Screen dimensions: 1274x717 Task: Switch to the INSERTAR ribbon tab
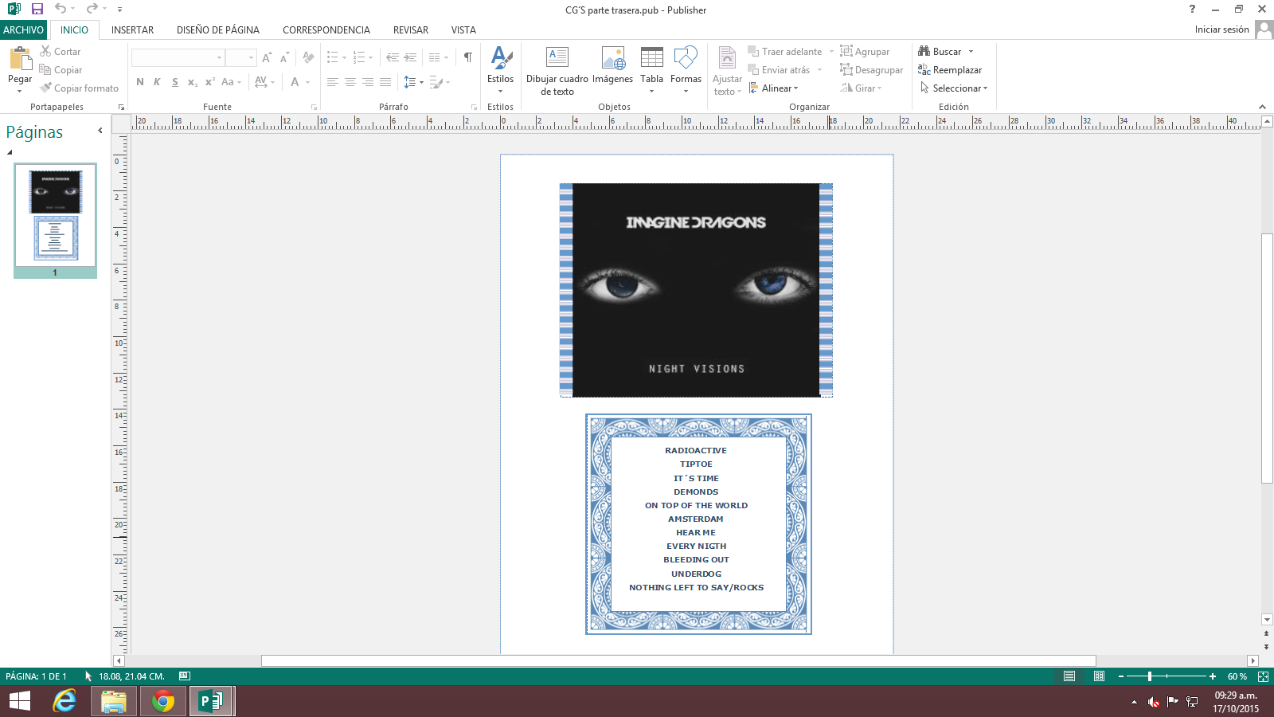[x=132, y=29]
